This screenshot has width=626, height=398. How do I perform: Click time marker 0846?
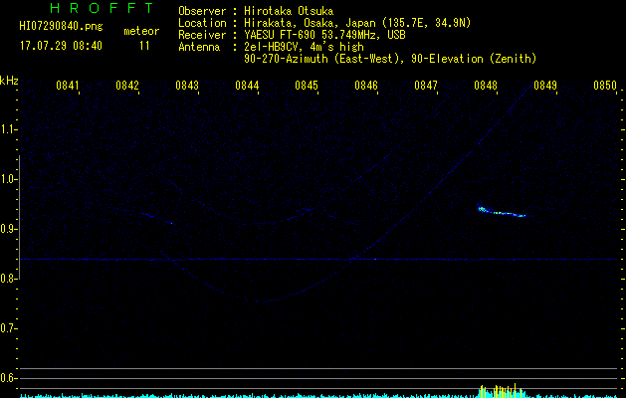pos(366,86)
